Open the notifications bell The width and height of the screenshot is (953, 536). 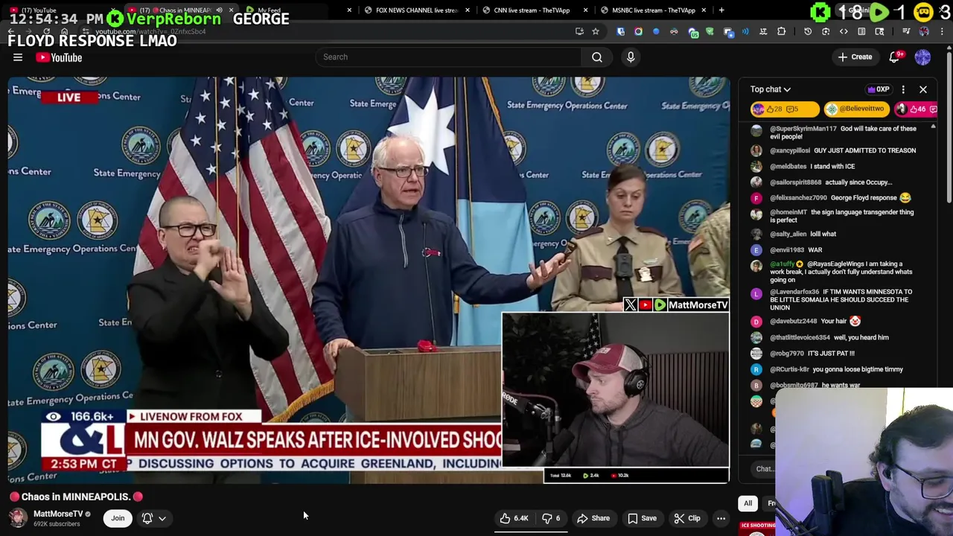pos(894,57)
